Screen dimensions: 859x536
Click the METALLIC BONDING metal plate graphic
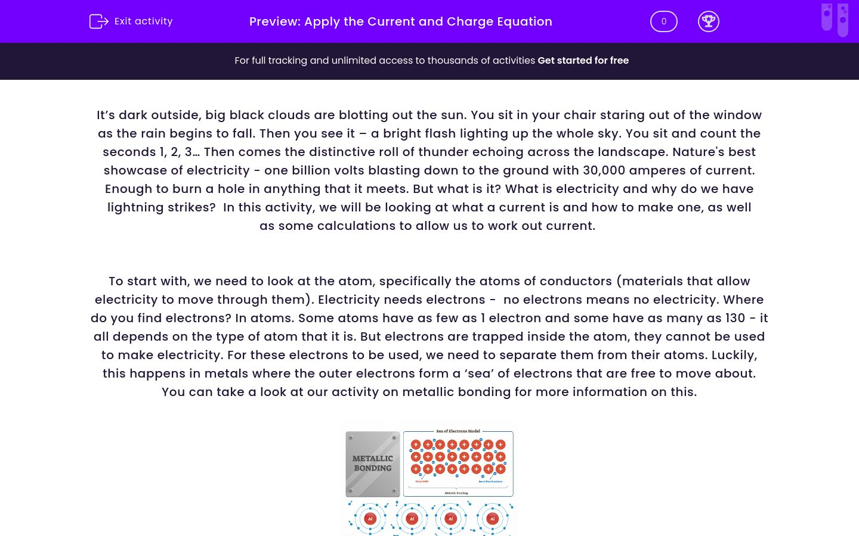click(372, 464)
